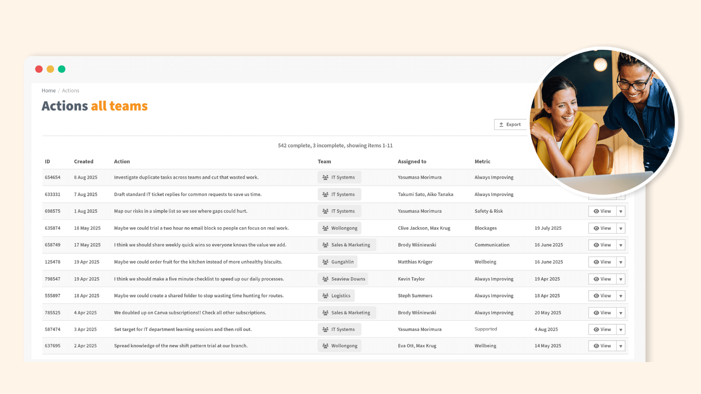Click the Gungahlin team tag

[338, 262]
